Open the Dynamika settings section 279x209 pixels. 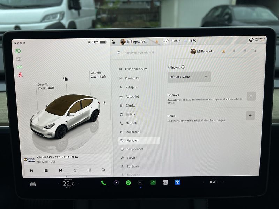(x=129, y=78)
